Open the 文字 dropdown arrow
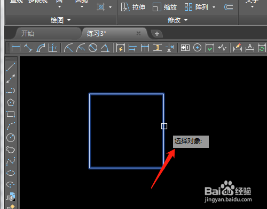The width and height of the screenshot is (267, 209). (252, 7)
